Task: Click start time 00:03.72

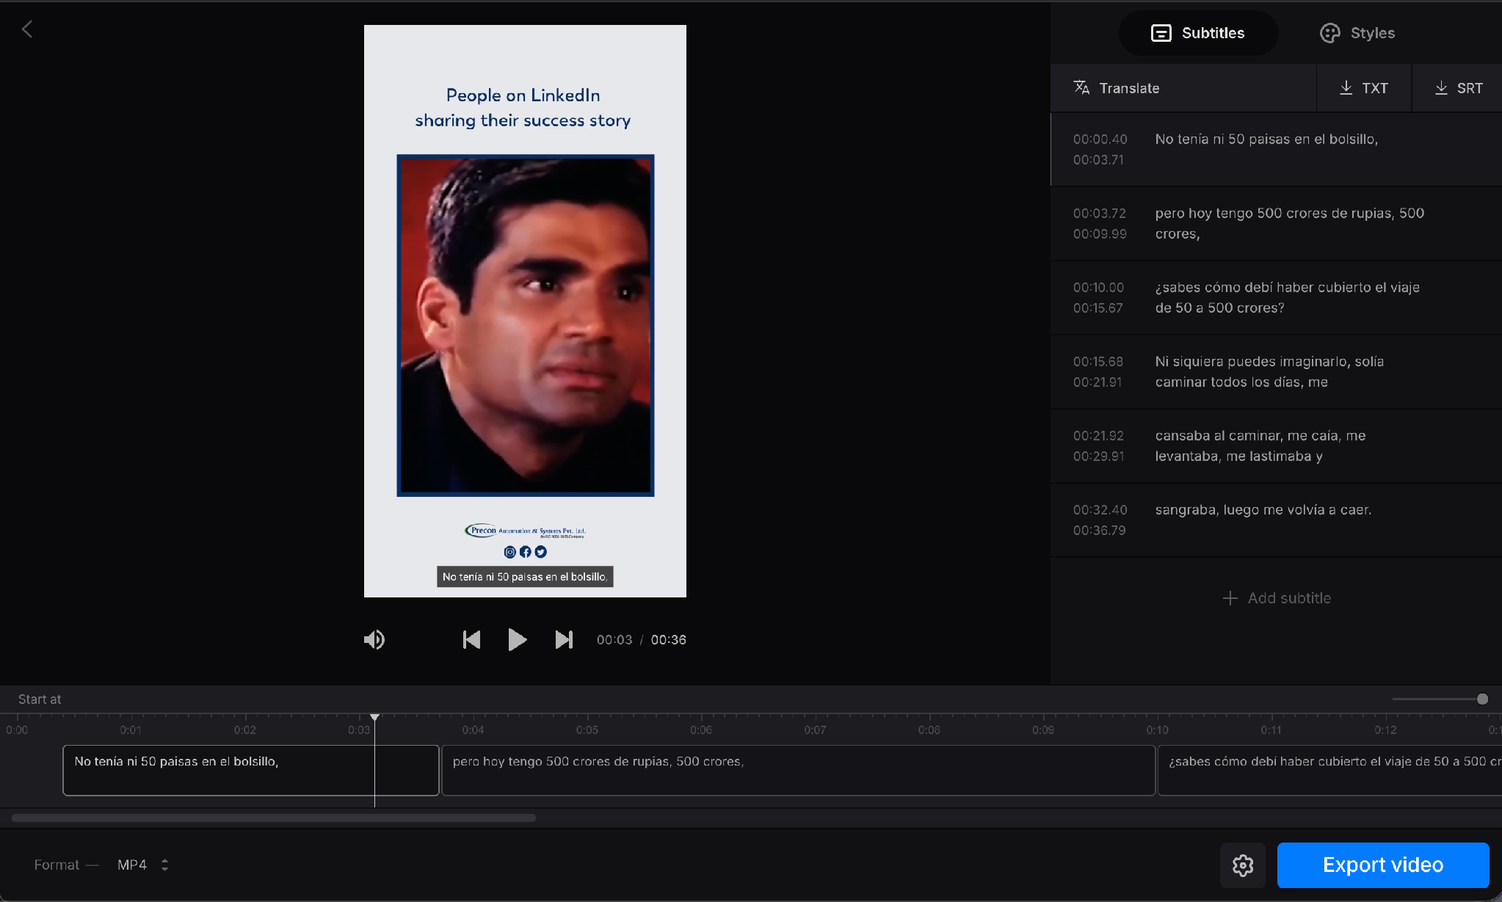Action: 1099,214
